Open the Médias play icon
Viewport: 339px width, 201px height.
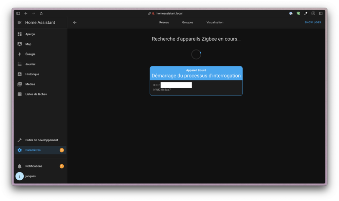[19, 84]
